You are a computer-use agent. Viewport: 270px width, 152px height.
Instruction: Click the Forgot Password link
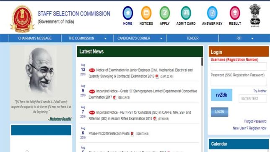coord(255,121)
